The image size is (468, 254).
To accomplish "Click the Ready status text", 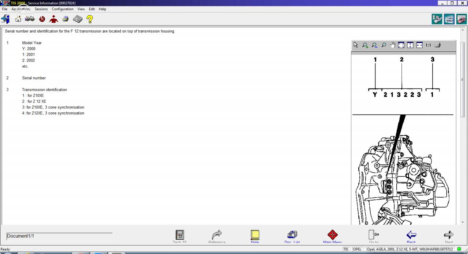I will 5,249.
